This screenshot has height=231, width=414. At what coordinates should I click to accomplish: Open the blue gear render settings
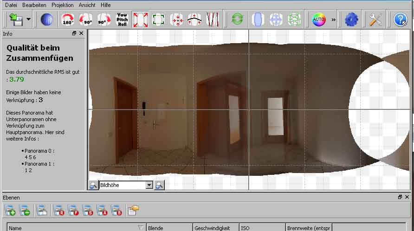(x=351, y=19)
